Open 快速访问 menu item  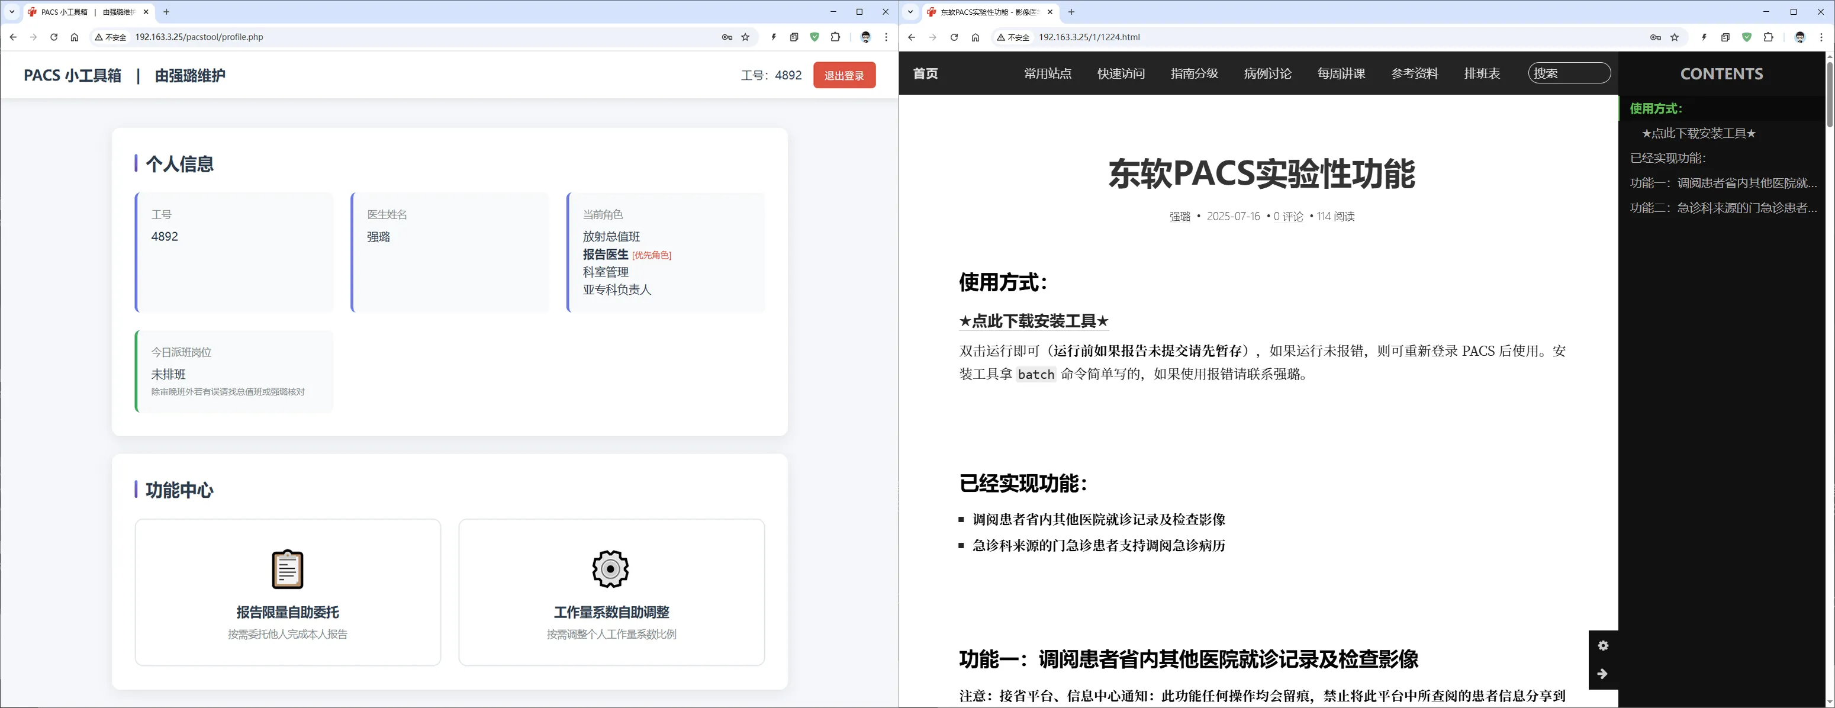tap(1121, 73)
